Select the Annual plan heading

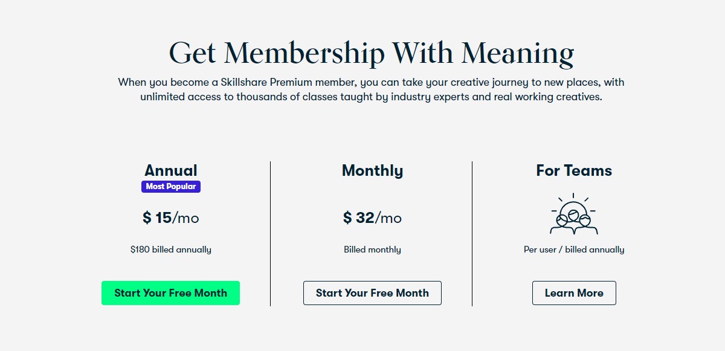click(171, 170)
